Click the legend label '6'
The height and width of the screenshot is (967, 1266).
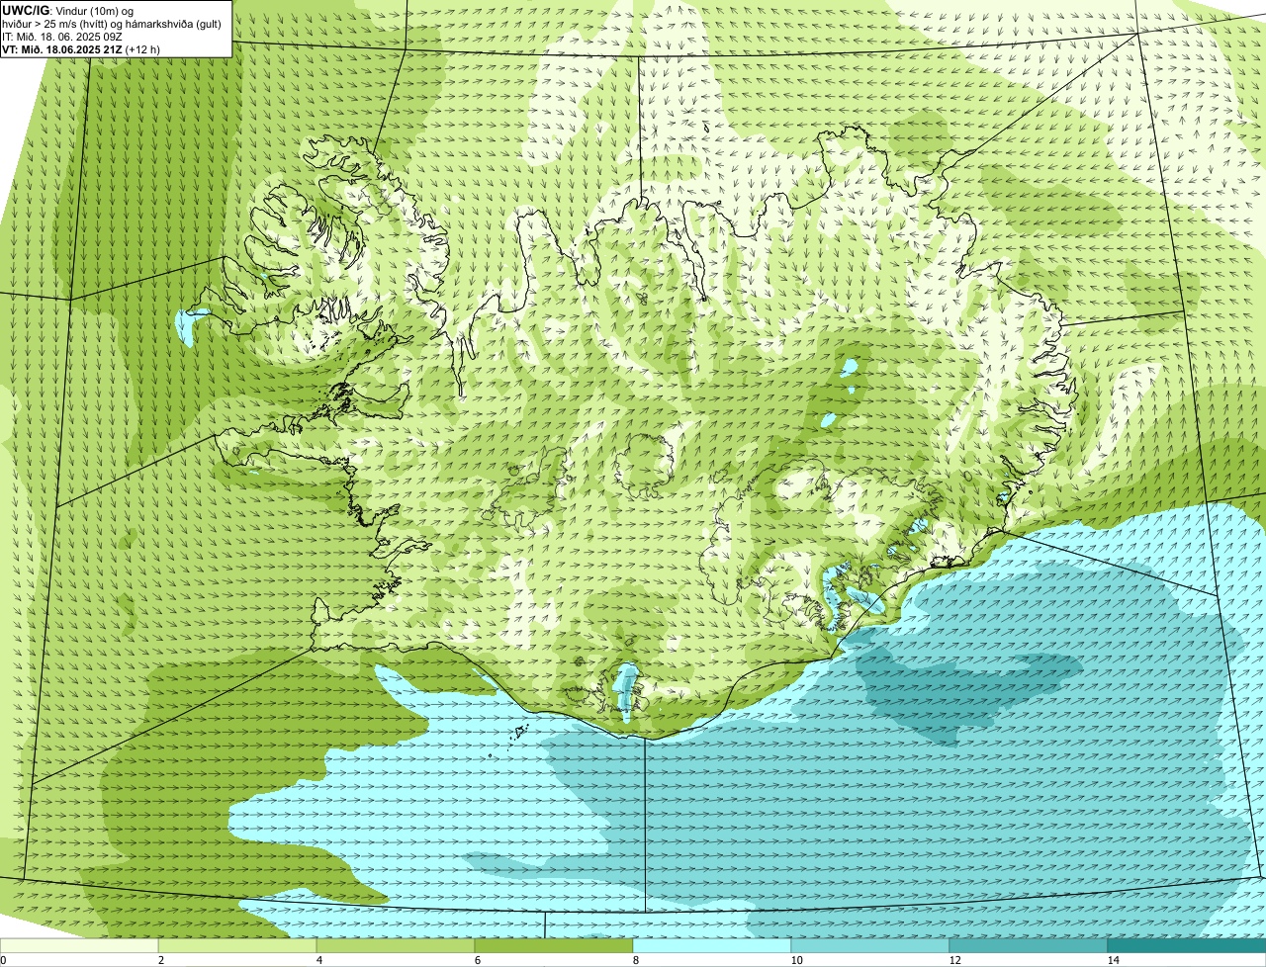(477, 960)
